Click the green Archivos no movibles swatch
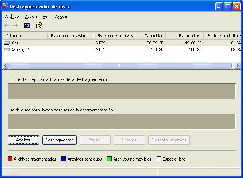Image resolution: width=243 pixels, height=178 pixels. click(x=109, y=159)
